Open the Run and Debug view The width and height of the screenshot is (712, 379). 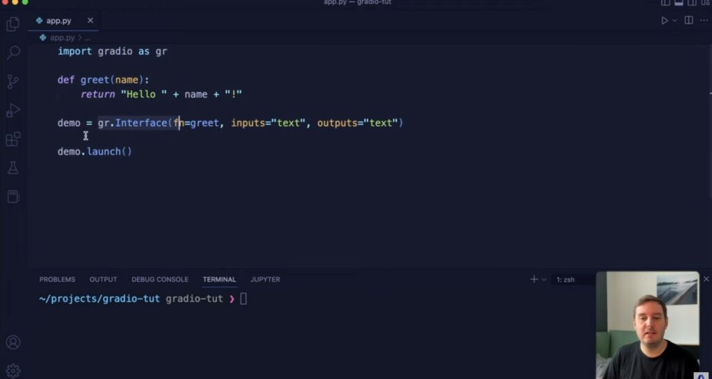[13, 110]
